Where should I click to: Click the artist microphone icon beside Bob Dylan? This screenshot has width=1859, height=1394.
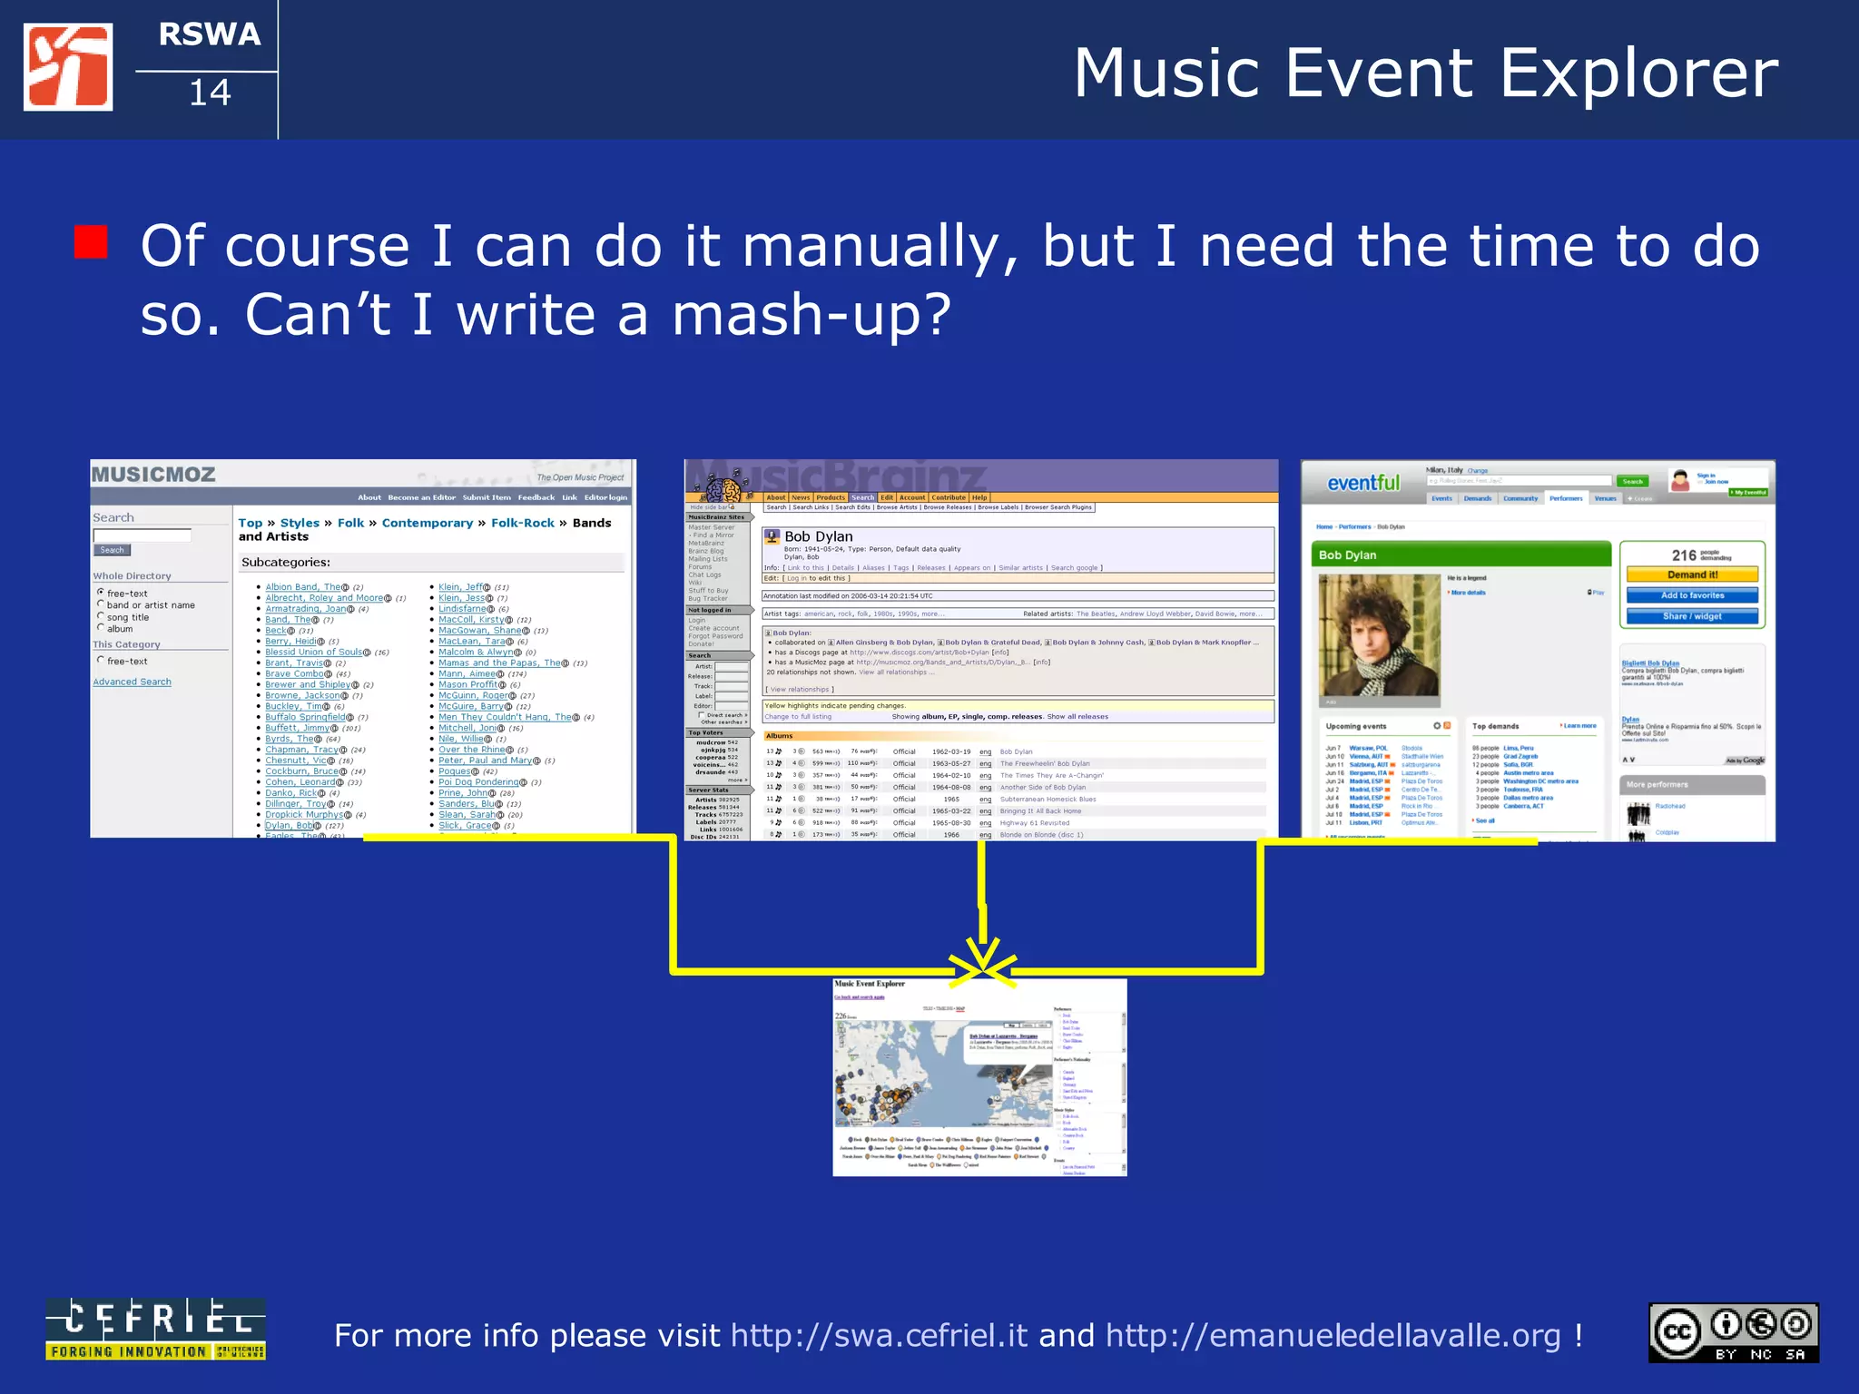(x=772, y=535)
